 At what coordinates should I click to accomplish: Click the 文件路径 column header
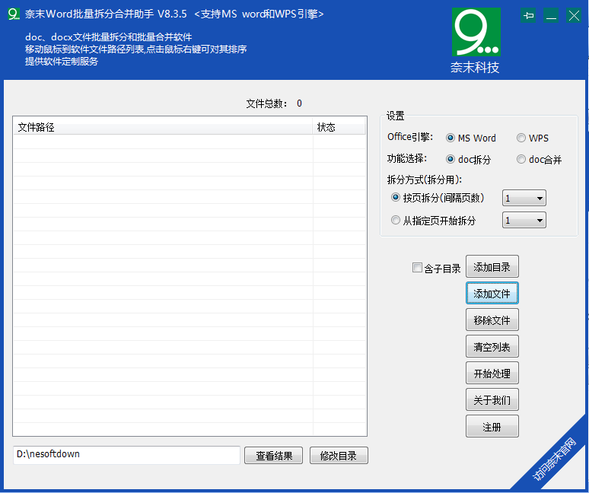pyautogui.click(x=163, y=127)
